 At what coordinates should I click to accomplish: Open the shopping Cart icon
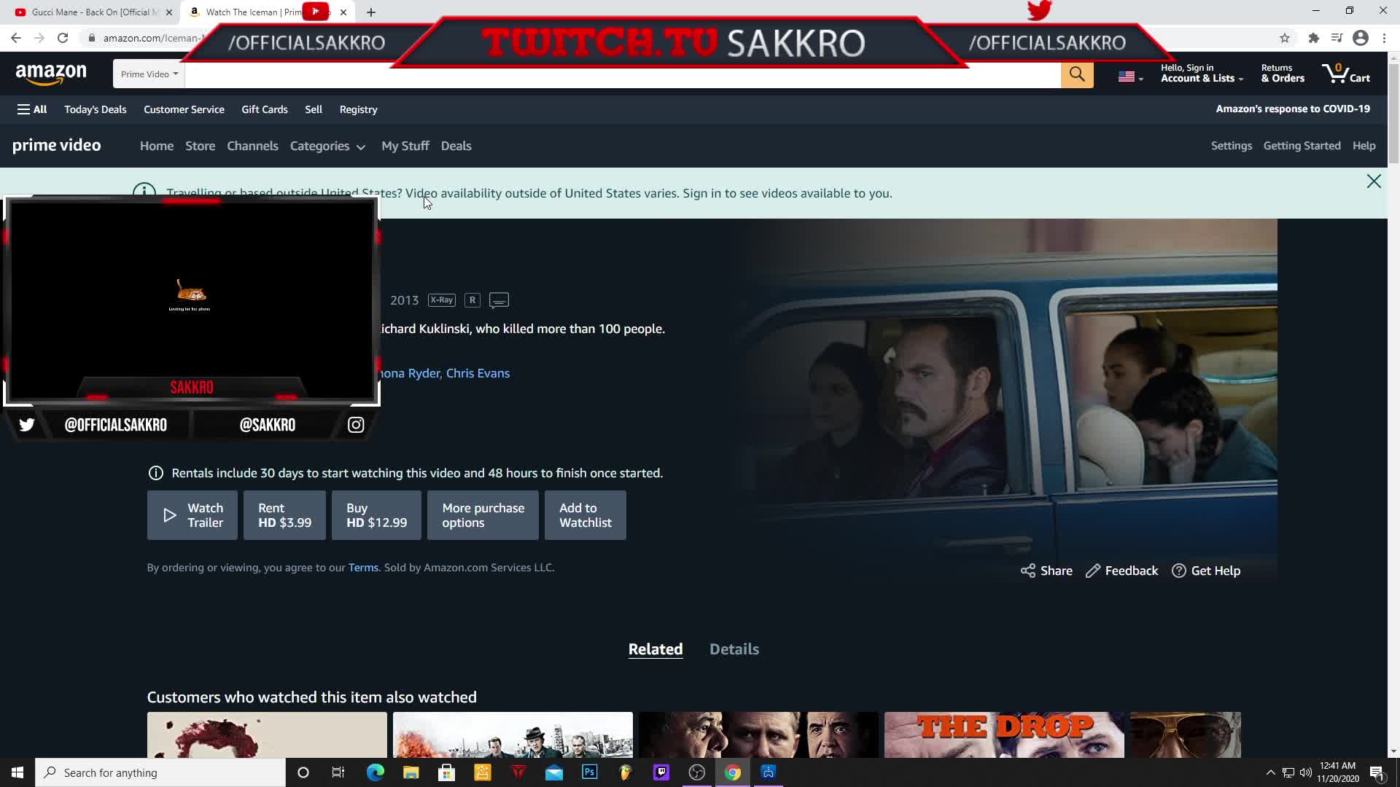click(x=1346, y=74)
